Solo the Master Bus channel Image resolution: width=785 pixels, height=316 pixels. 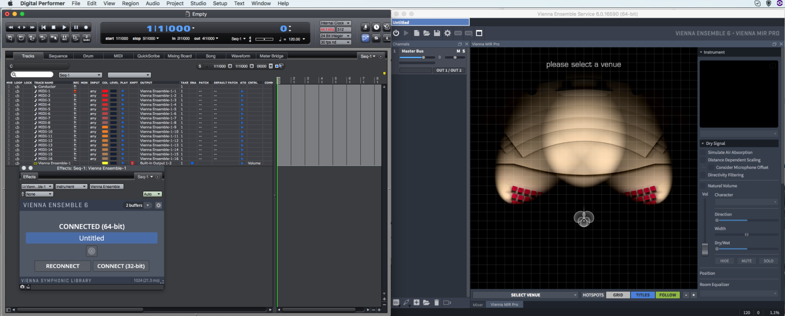(x=464, y=51)
